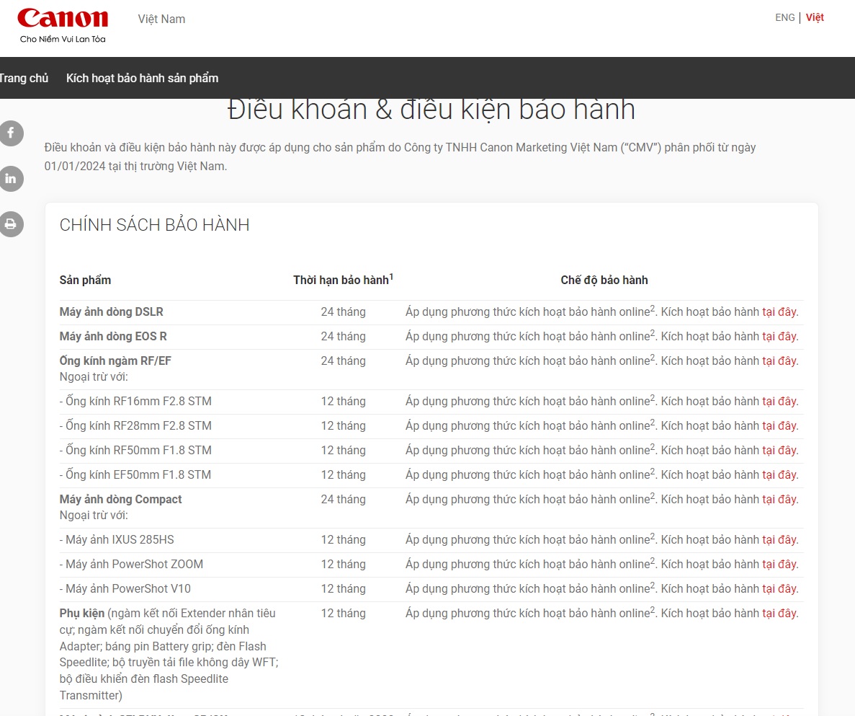
Task: Select the Ống kính EF50mm F1.8 STM text
Action: click(138, 474)
